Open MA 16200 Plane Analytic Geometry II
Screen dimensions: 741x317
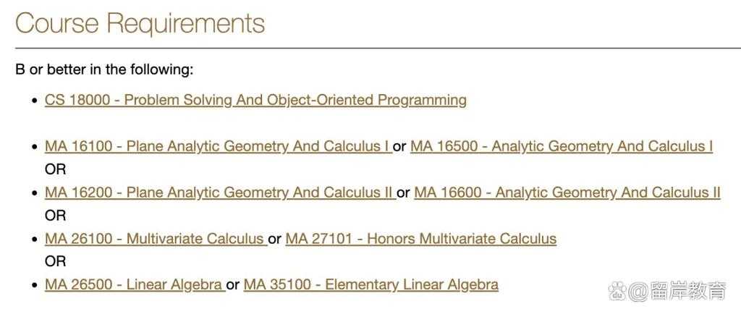(x=220, y=193)
